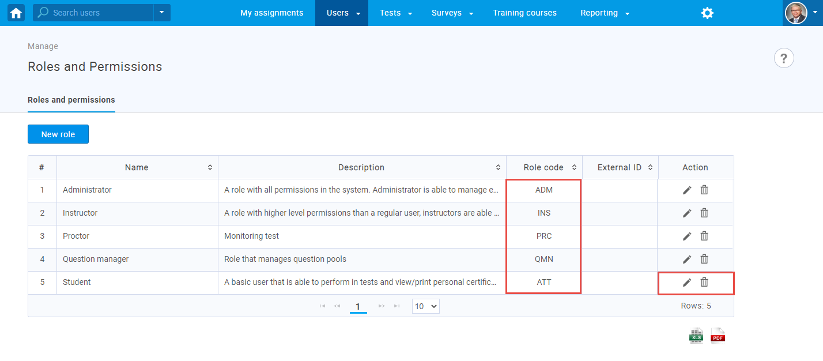Viewport: 823px width, 361px height.
Task: Edit the Proctor role
Action: tap(687, 236)
